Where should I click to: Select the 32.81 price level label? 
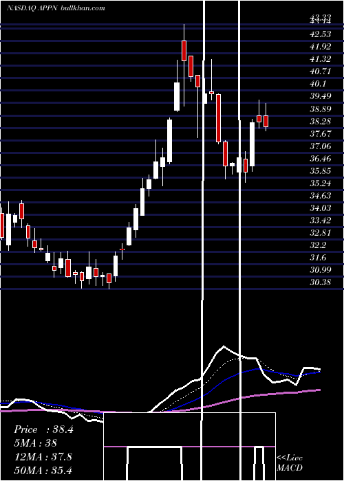321,232
